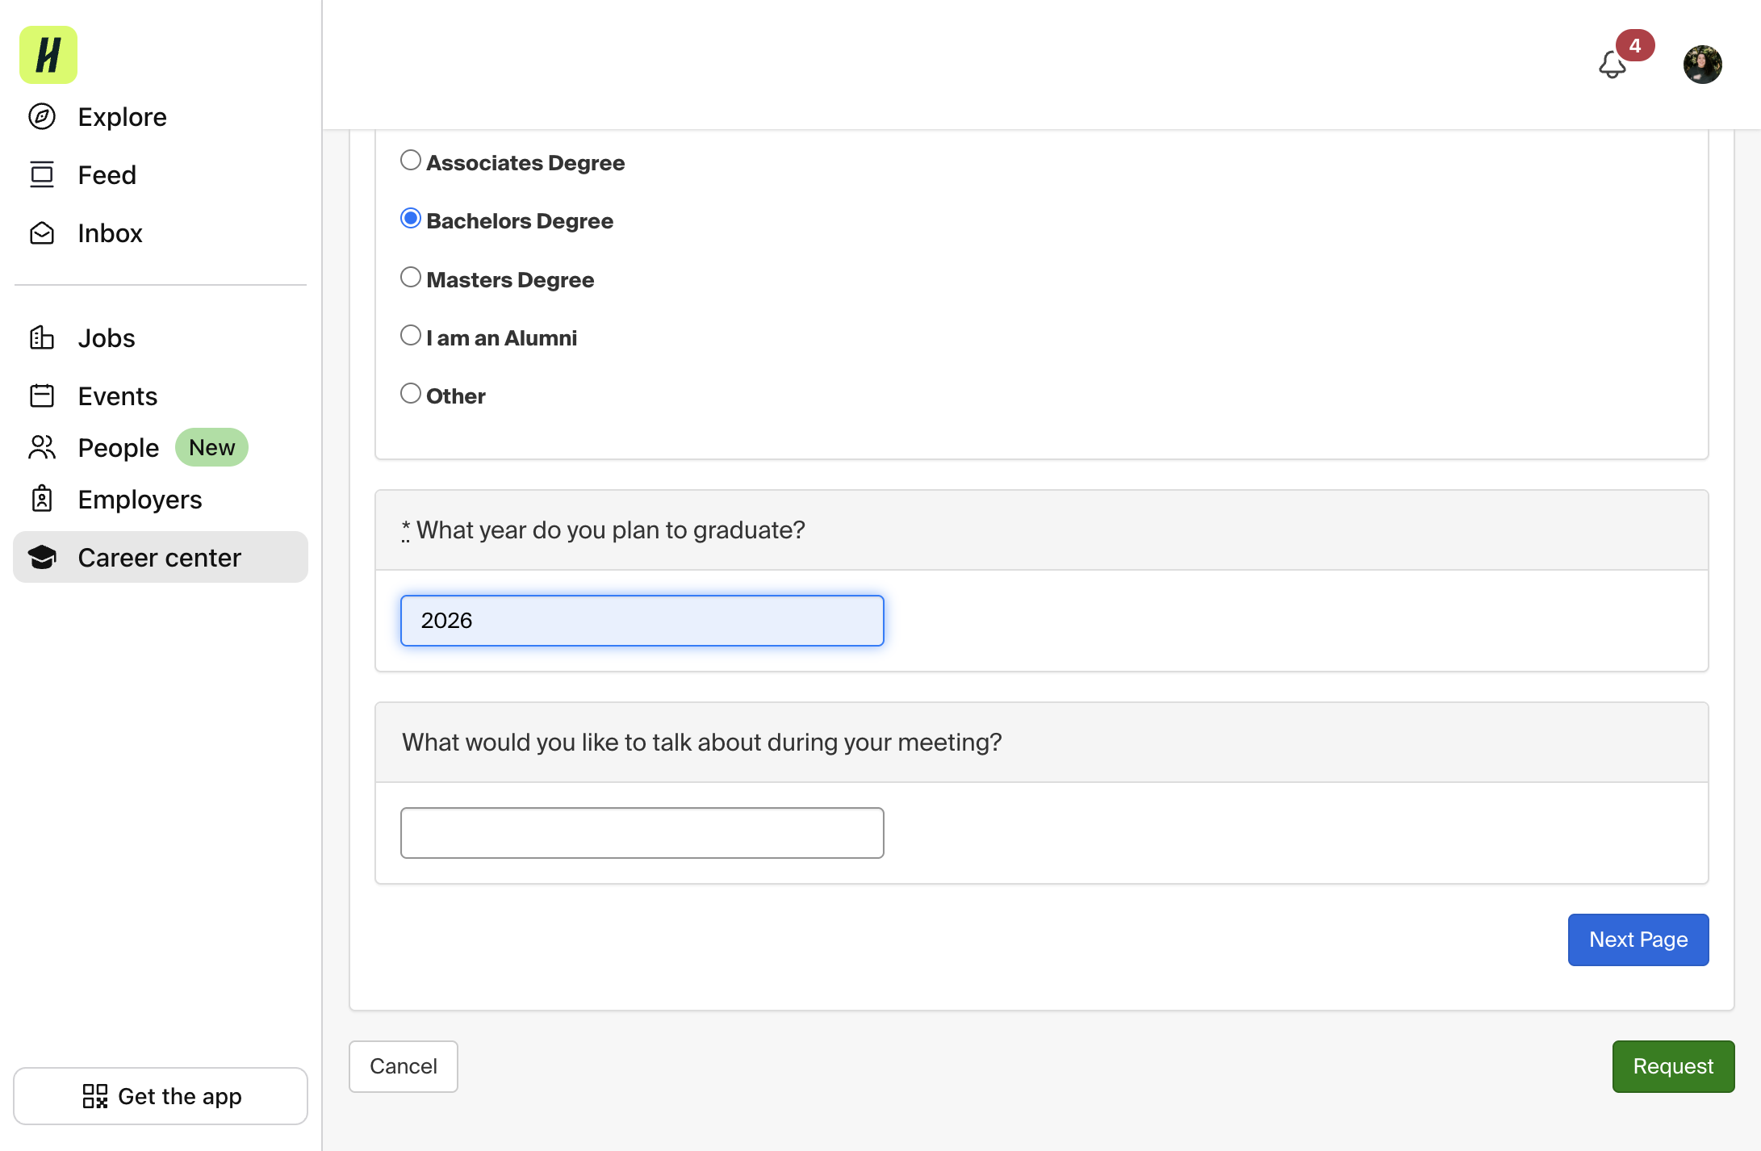1761x1151 pixels.
Task: Click the Feed icon in sidebar
Action: click(42, 175)
